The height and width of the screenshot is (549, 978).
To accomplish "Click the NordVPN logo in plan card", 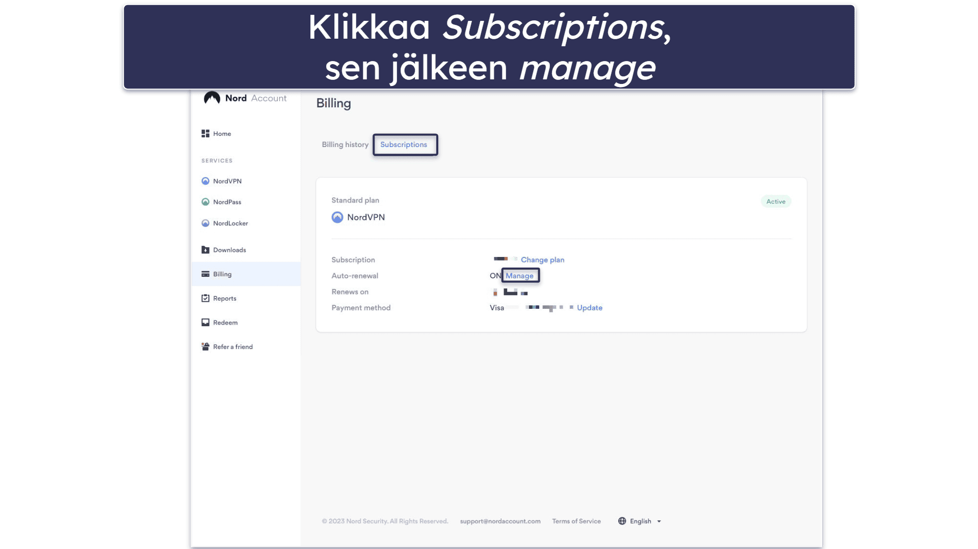I will point(337,217).
